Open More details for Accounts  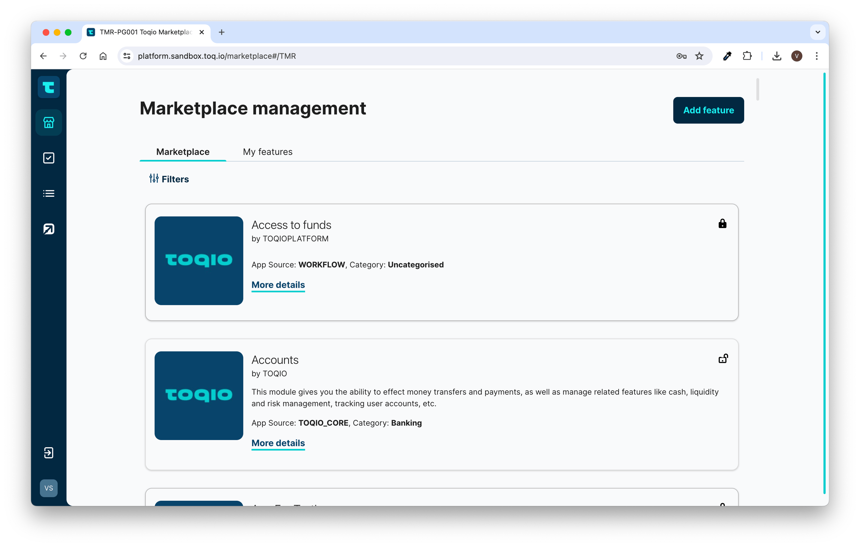click(x=278, y=443)
